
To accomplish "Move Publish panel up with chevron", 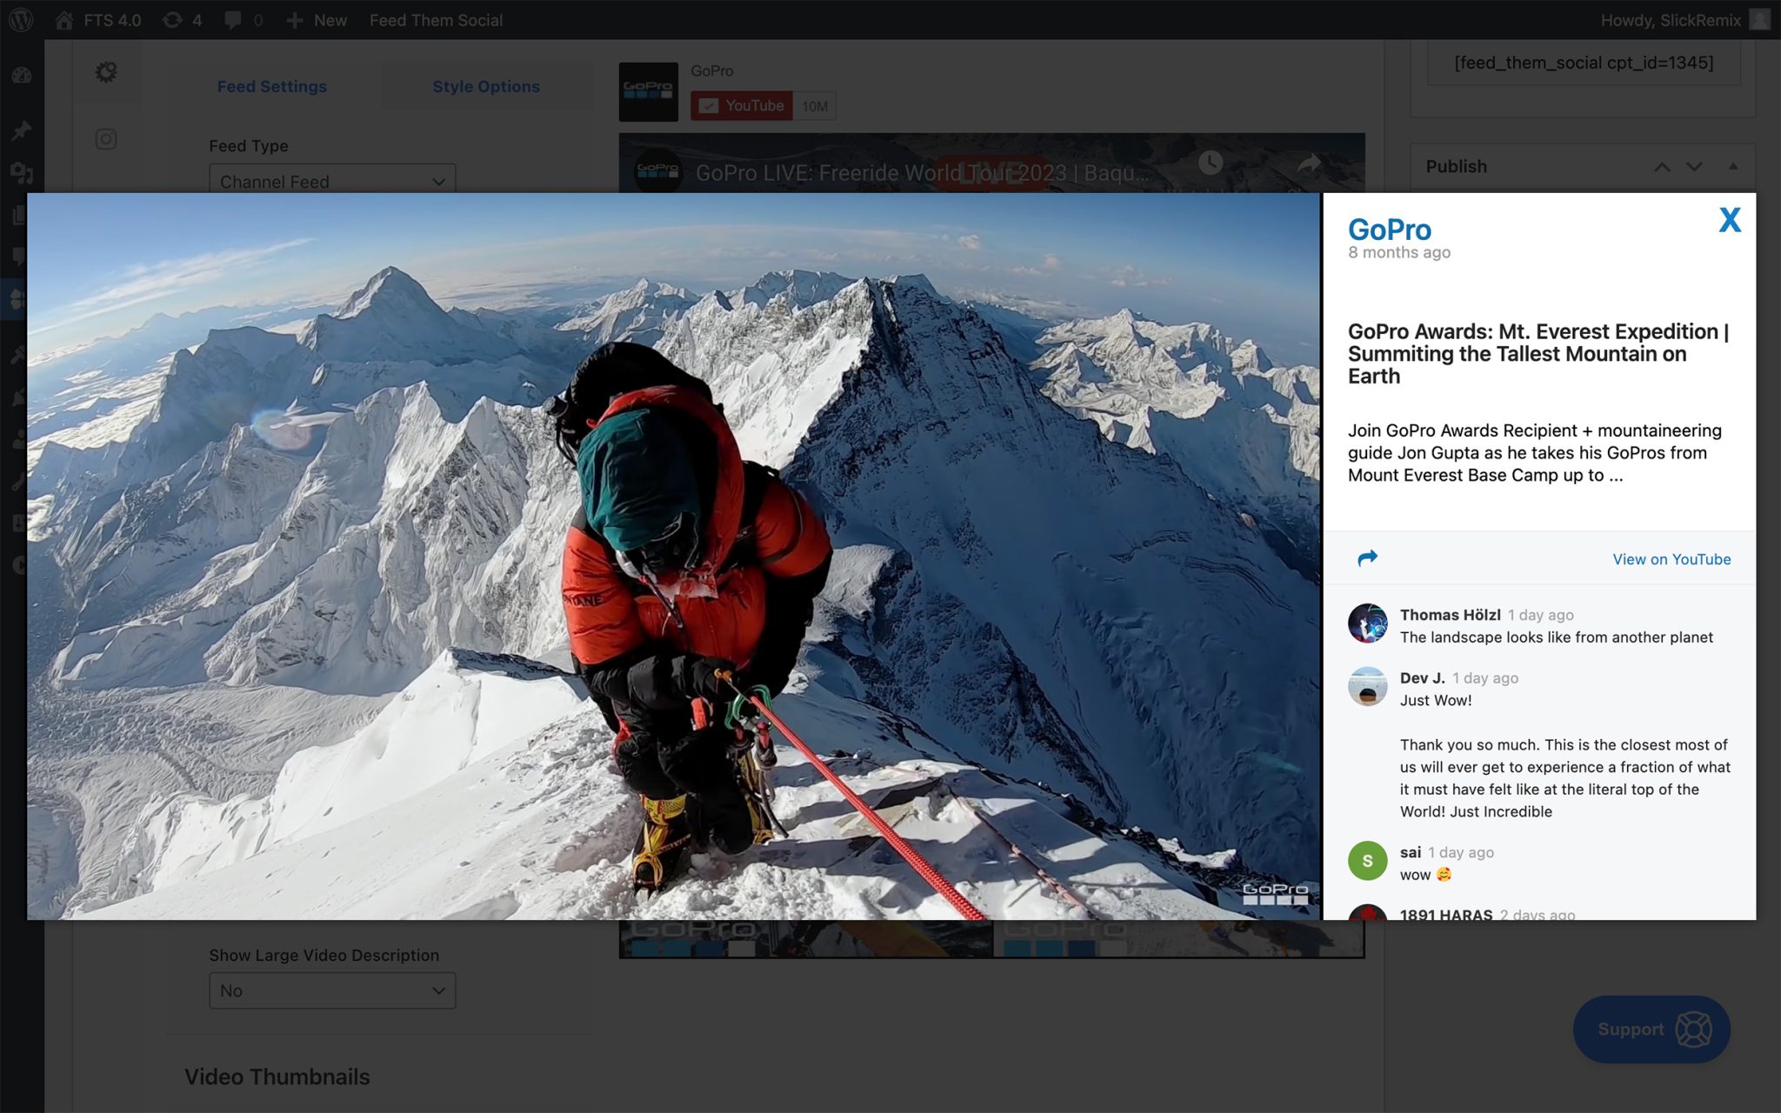I will [1661, 166].
